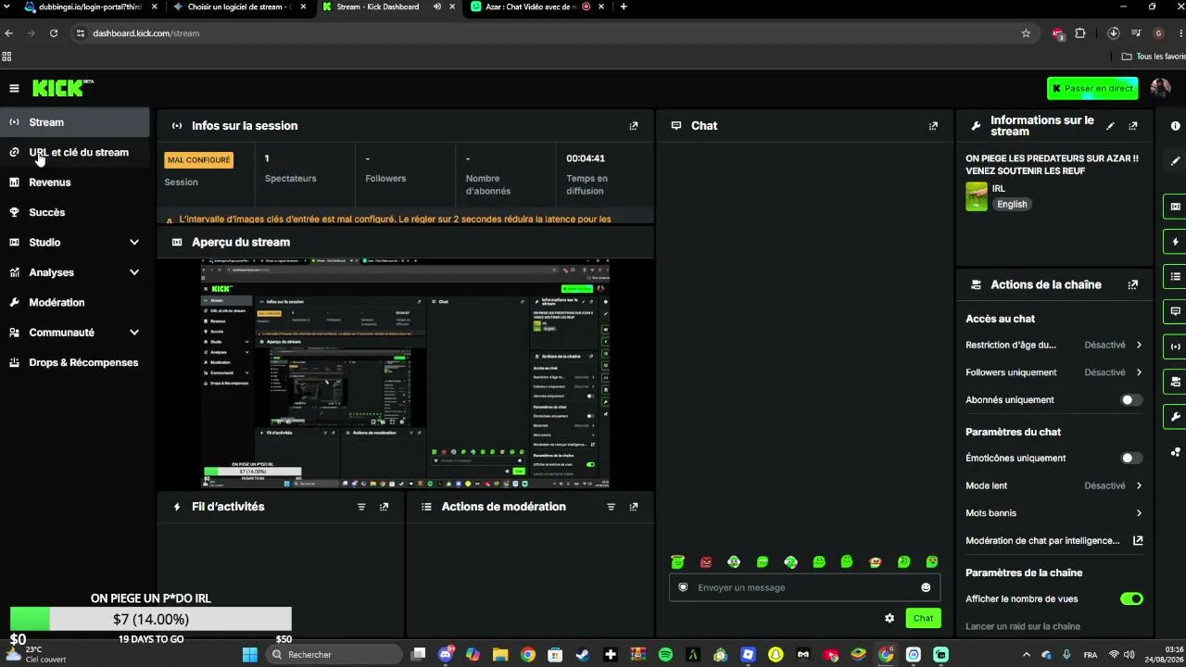Toggle Abonnés uniquement switch

1131,400
